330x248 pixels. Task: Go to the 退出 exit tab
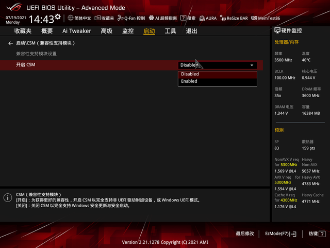(x=191, y=31)
